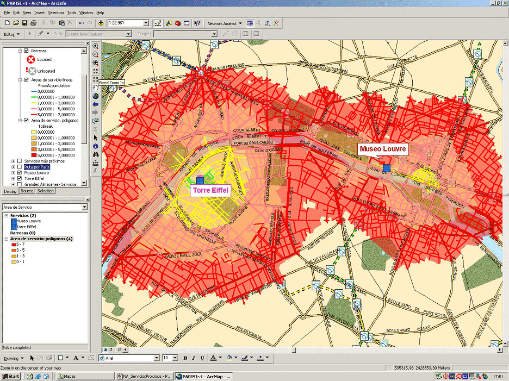Click the Start button
This screenshot has height=381, width=509.
click(11, 376)
